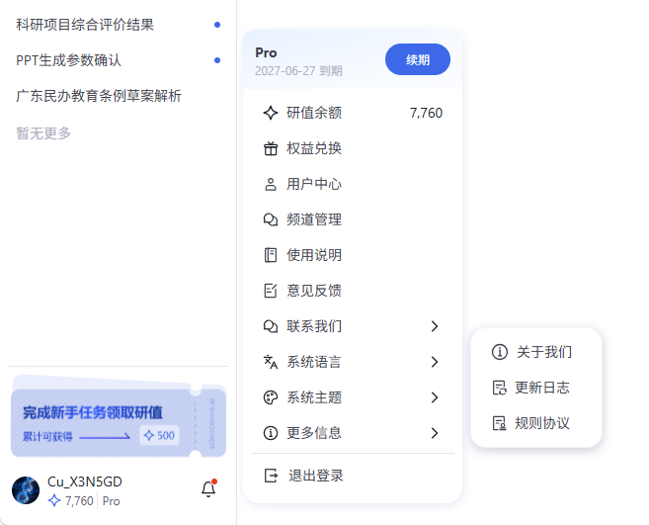Screen dimensions: 649x525
Task: Click the Pro label under the username
Action: [x=111, y=501]
